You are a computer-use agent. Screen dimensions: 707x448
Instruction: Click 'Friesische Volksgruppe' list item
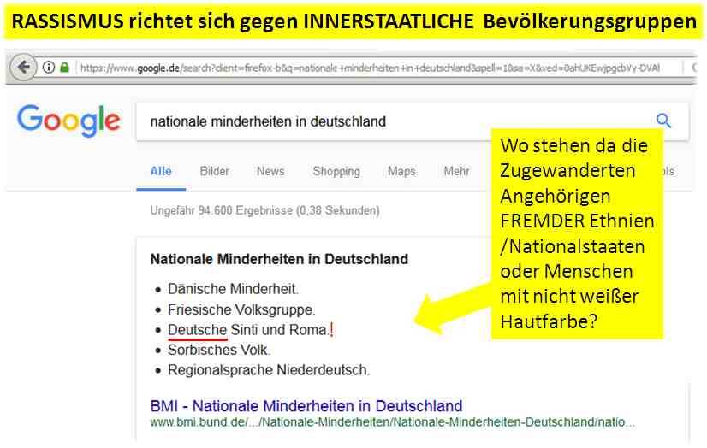point(241,309)
